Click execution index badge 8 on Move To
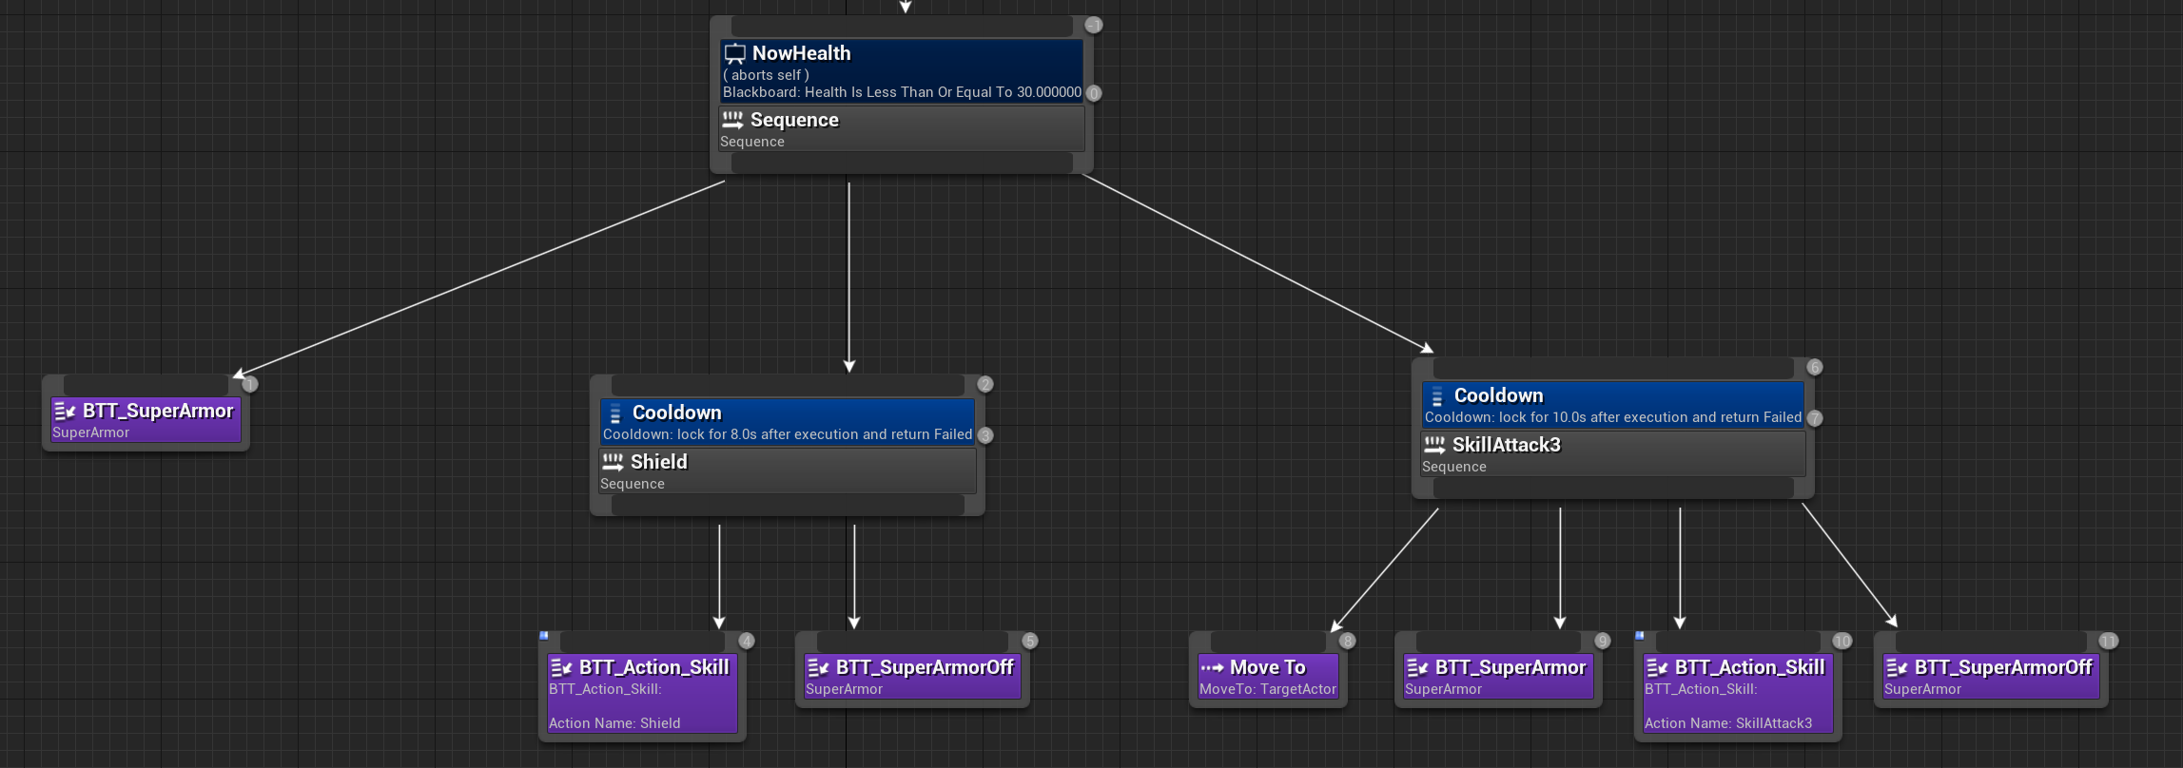 1347,641
